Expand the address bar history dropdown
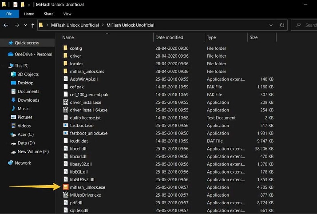The width and height of the screenshot is (317, 214). point(271,25)
